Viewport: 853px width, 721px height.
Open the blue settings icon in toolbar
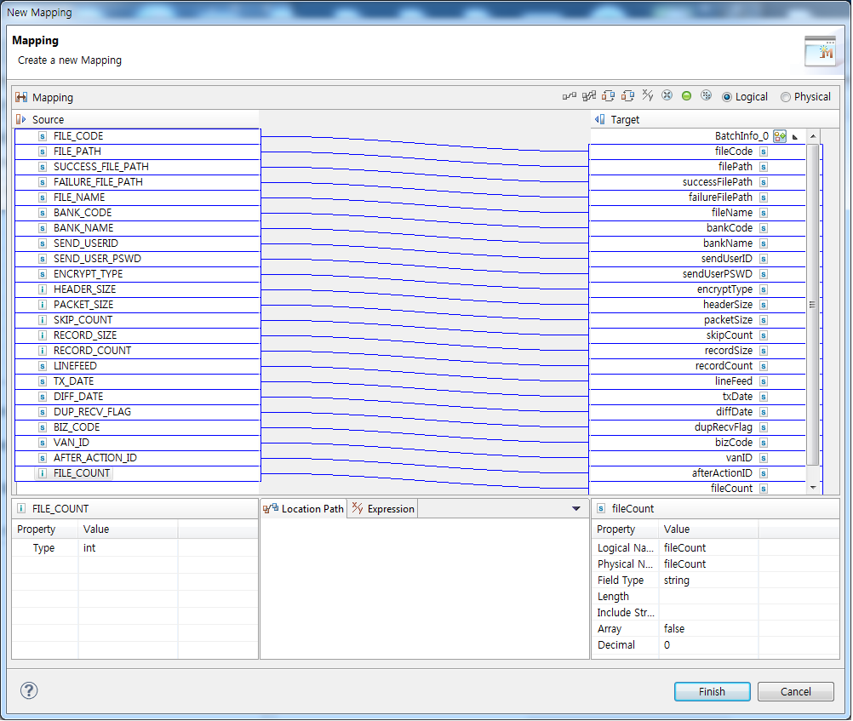click(x=706, y=95)
